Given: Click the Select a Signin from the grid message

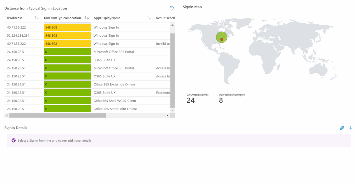Looking at the screenshot, I should [x=55, y=140].
